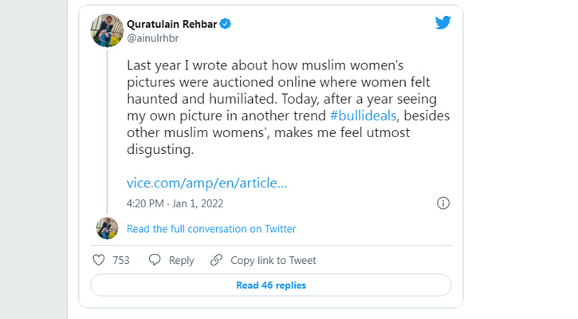Image resolution: width=578 pixels, height=319 pixels.
Task: Click small avatar beside full conversation link
Action: pyautogui.click(x=107, y=228)
